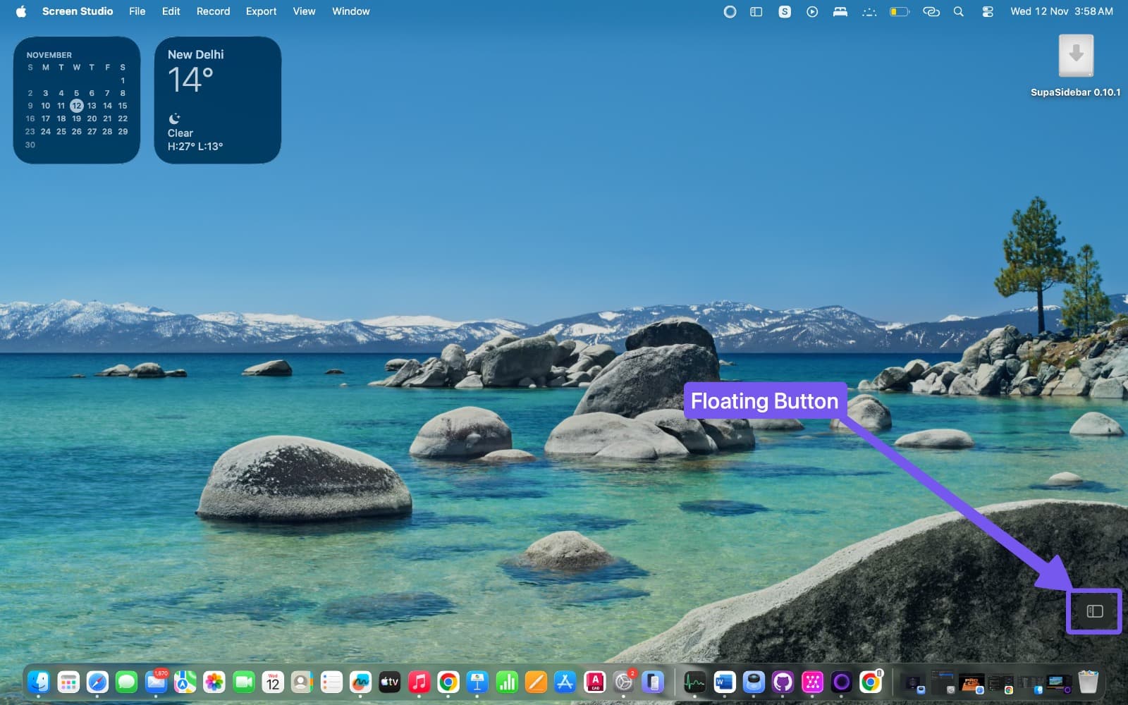
Task: Open Spotlight search in the menu bar
Action: pyautogui.click(x=958, y=12)
